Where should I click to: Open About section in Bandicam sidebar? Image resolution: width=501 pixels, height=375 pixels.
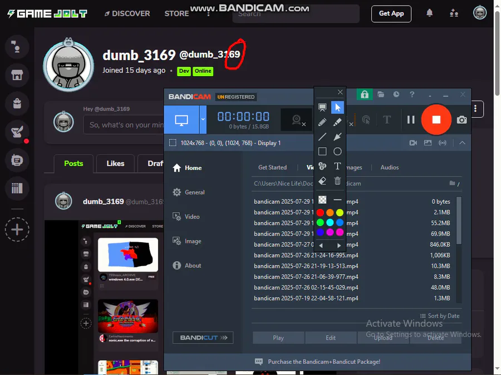tap(187, 266)
